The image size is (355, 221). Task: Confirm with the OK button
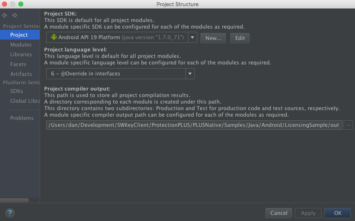pyautogui.click(x=337, y=213)
